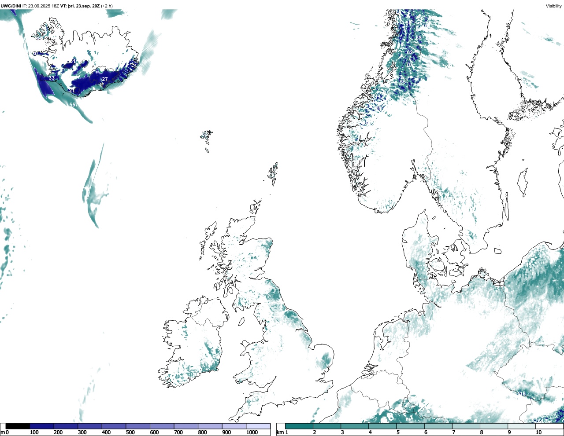Click the '70' visibility value over Norway
Screen dimensions: 564x436
(x=409, y=65)
